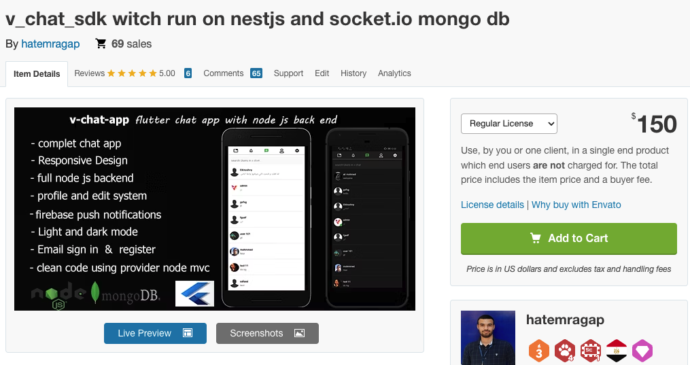Click 'Price is in US dollars' note
The image size is (690, 365).
[568, 269]
